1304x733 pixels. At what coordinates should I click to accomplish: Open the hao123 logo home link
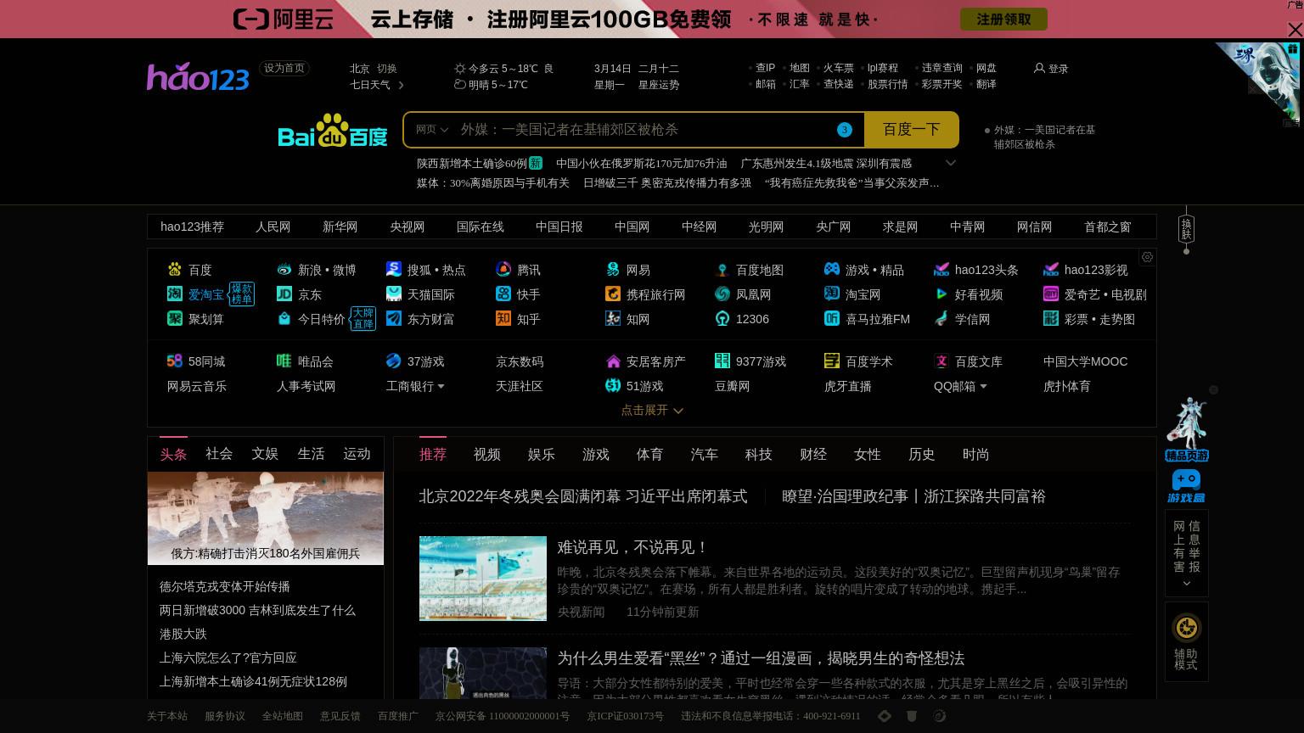coord(198,77)
